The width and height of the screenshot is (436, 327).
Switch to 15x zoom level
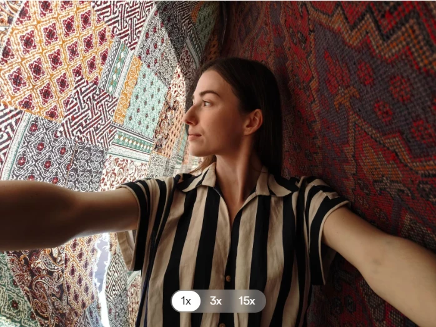coord(247,301)
